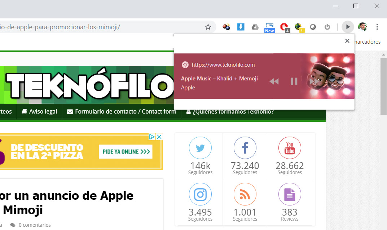The width and height of the screenshot is (387, 230).
Task: Click PIDE YA ONLINE button in ad
Action: (126, 151)
